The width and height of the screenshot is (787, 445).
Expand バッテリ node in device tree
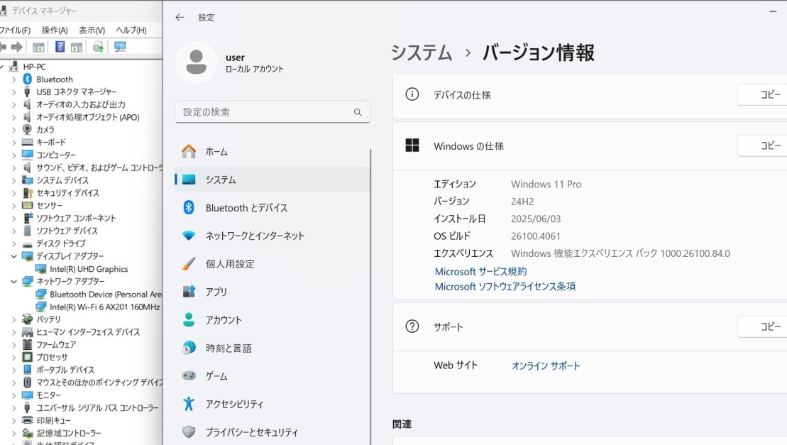click(14, 319)
